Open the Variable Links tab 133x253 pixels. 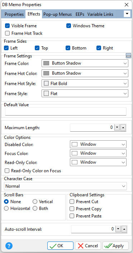coord(100,14)
